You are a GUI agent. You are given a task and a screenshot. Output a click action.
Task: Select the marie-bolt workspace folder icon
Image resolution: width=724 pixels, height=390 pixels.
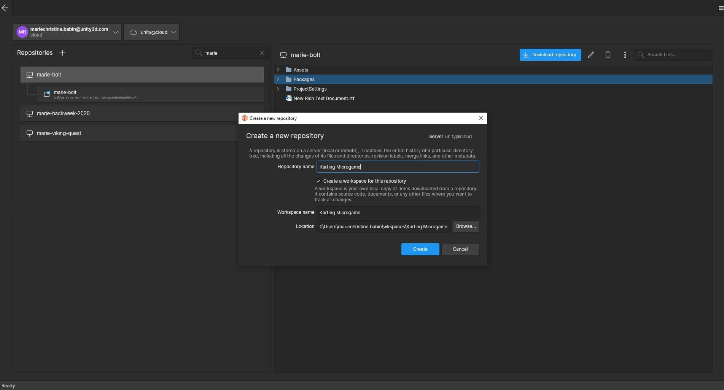point(47,94)
